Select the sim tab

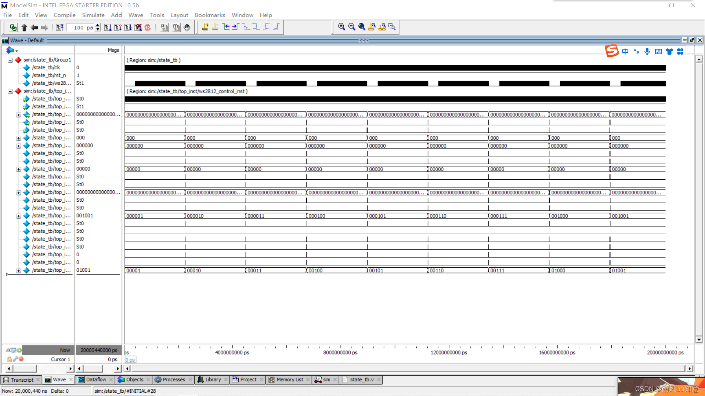tap(325, 379)
